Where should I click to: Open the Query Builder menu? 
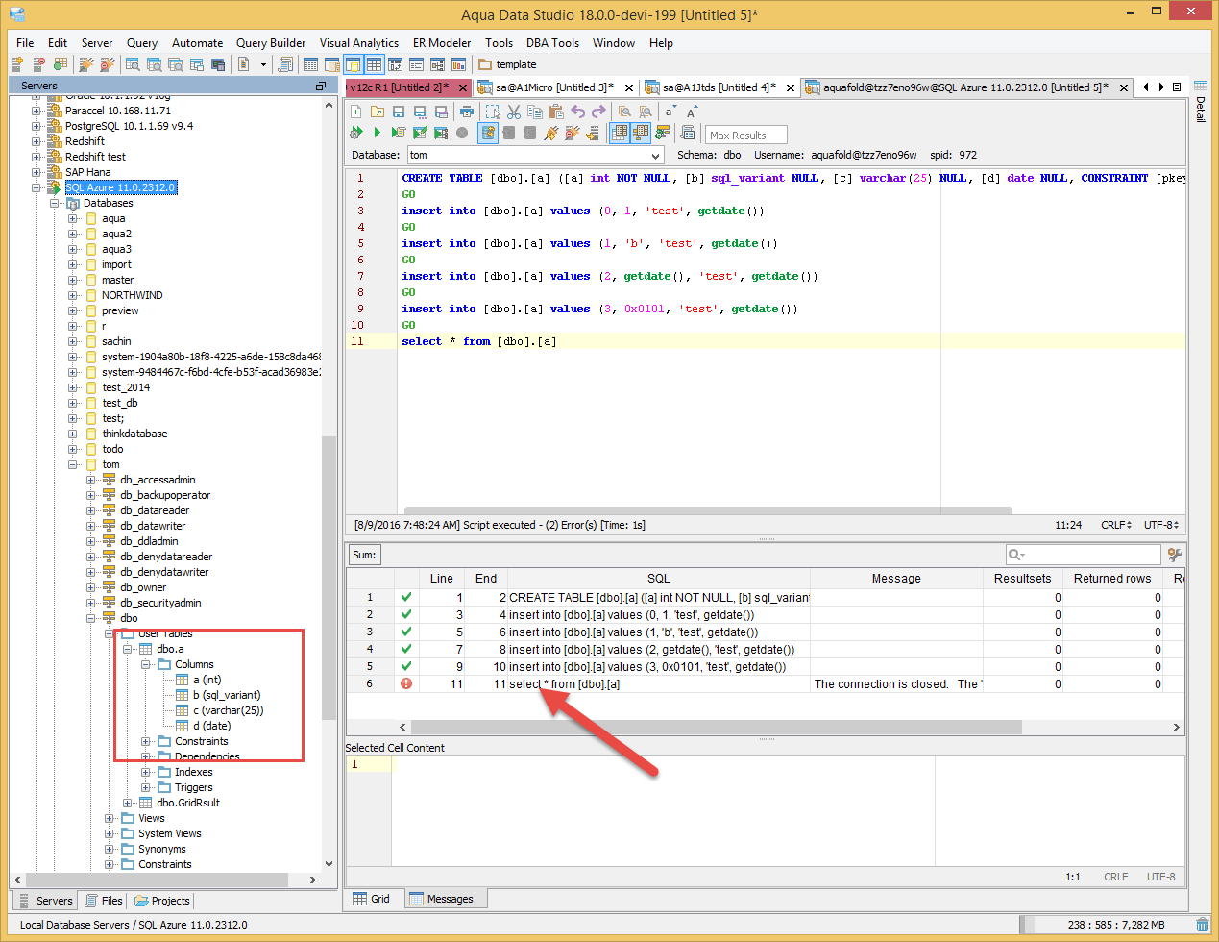click(x=271, y=43)
